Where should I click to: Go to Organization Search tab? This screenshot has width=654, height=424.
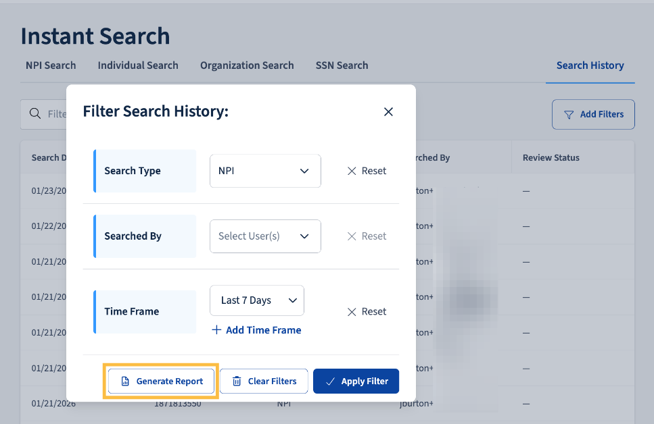(247, 65)
